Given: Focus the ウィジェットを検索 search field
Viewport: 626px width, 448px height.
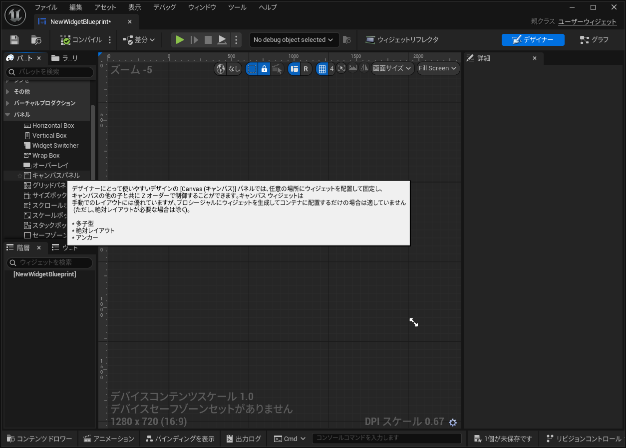Looking at the screenshot, I should [49, 262].
